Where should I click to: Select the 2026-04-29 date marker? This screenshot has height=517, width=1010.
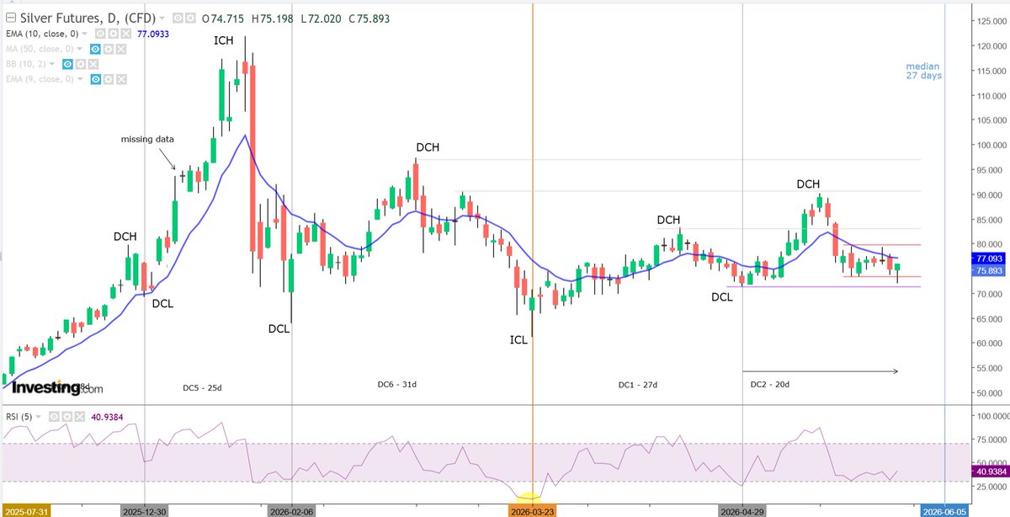[x=742, y=510]
